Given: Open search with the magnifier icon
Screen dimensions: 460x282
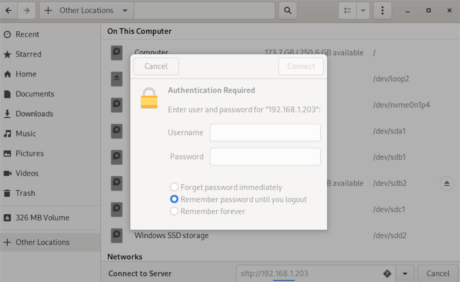Looking at the screenshot, I should 287,10.
